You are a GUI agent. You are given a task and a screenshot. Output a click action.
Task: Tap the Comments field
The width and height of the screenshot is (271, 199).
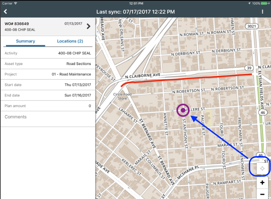pos(48,117)
